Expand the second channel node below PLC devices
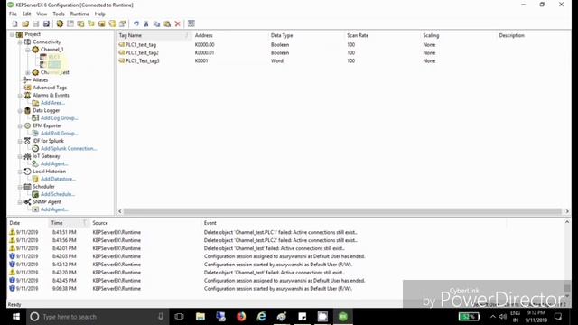578x325 pixels. (28, 72)
